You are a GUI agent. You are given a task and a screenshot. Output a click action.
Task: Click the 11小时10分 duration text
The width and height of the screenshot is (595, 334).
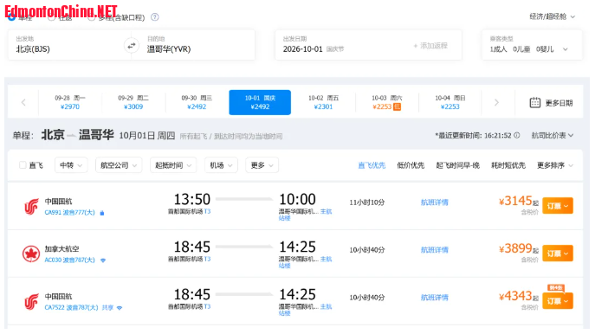[367, 202]
